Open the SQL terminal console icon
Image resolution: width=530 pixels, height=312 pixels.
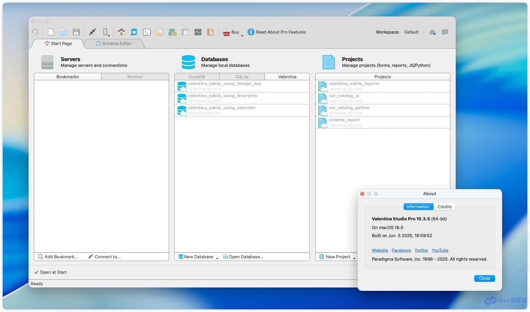[147, 32]
